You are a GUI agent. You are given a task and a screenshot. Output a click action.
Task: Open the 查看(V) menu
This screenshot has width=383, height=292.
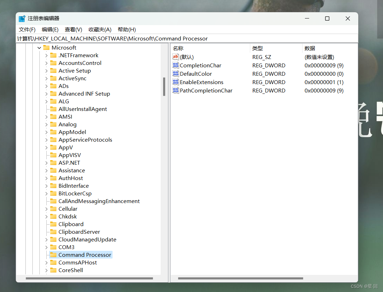pyautogui.click(x=73, y=30)
